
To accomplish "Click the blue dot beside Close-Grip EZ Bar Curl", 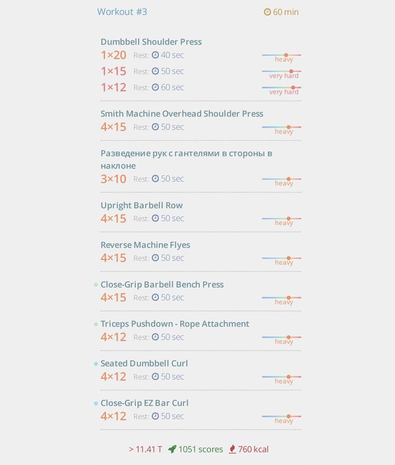I will coord(96,404).
